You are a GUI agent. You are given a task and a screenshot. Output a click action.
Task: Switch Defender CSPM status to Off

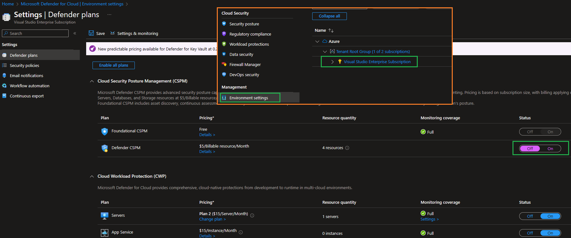click(530, 149)
